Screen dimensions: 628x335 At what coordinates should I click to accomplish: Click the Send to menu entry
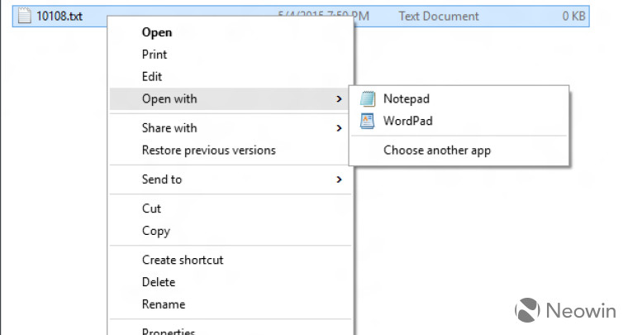tap(230, 179)
